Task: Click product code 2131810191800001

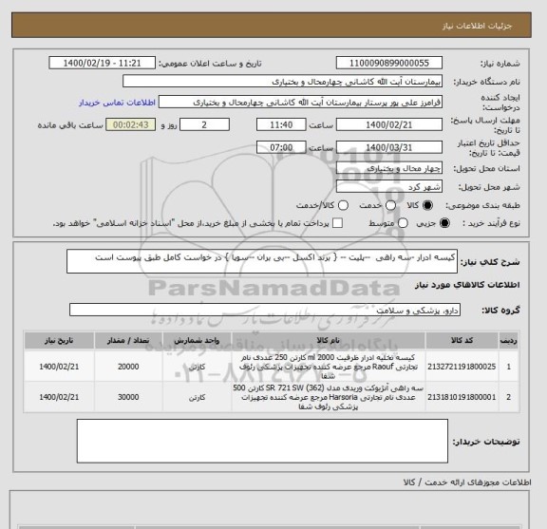Action: [462, 397]
